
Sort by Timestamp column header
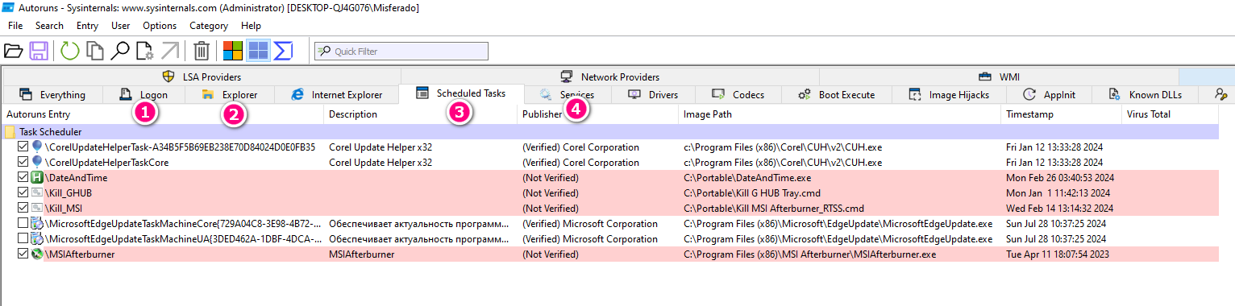tap(1062, 114)
